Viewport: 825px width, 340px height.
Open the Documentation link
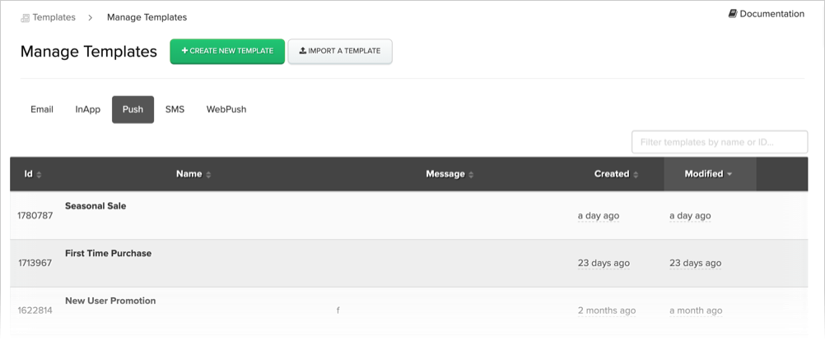tap(771, 14)
